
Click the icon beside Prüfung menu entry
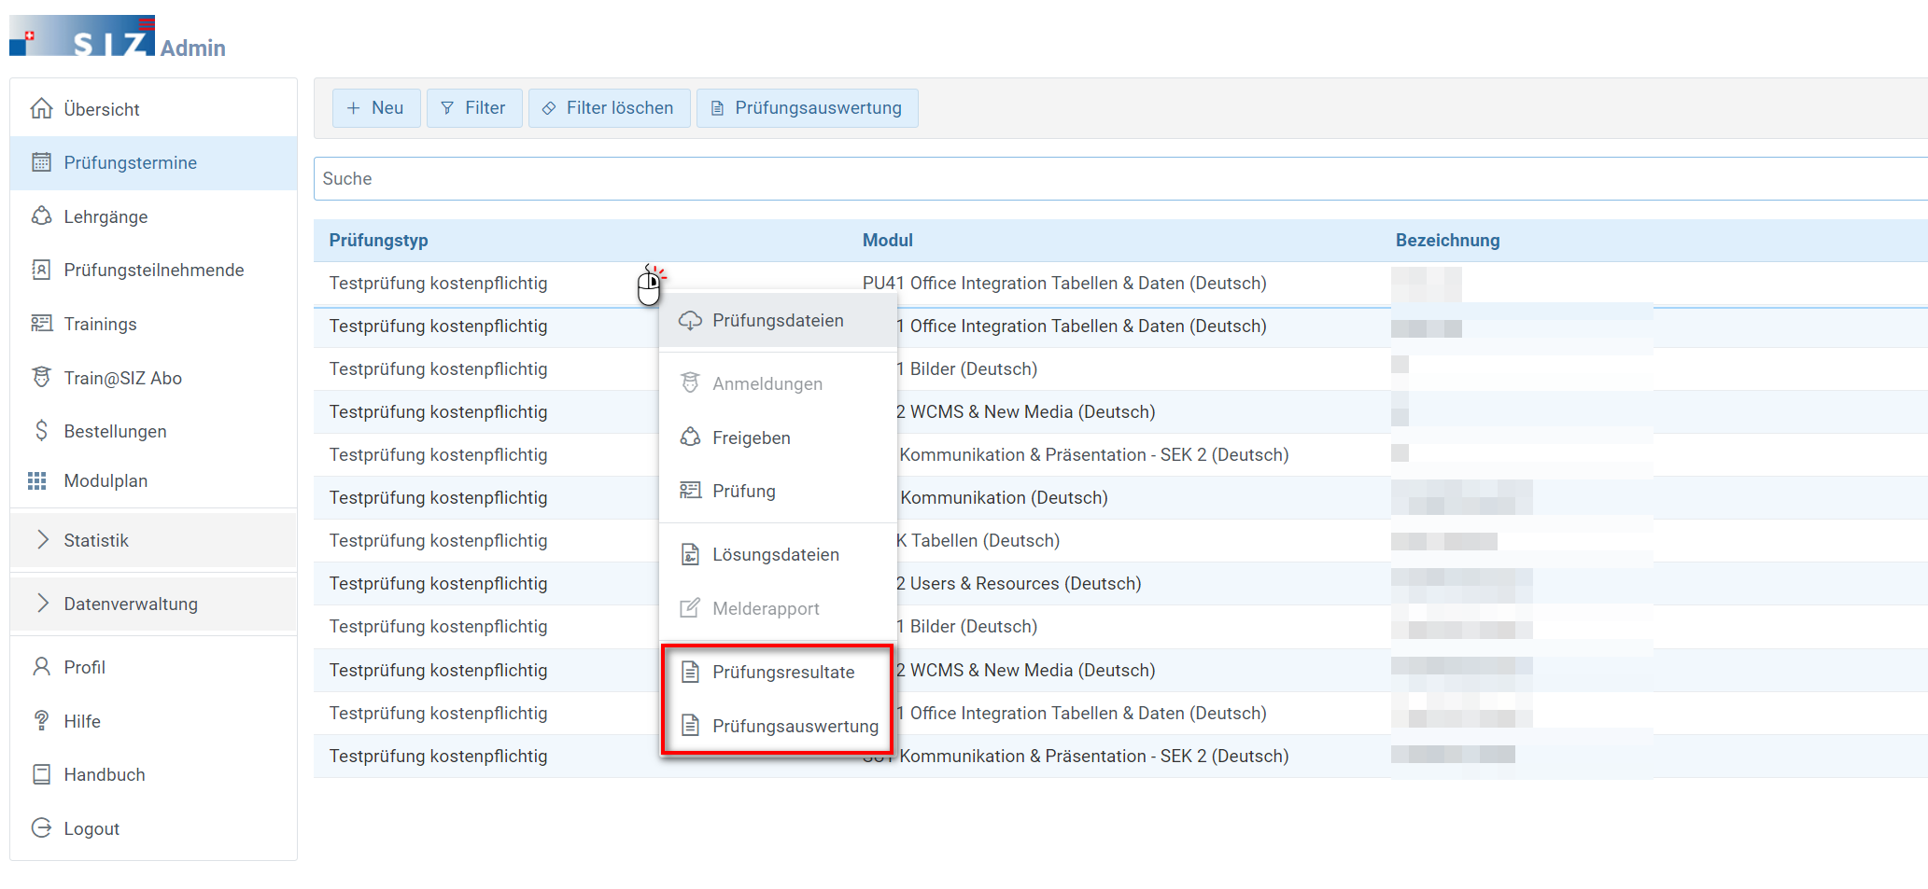pos(690,491)
